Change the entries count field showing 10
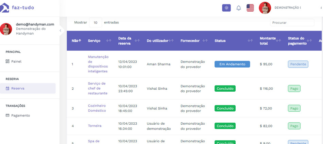 [96, 23]
